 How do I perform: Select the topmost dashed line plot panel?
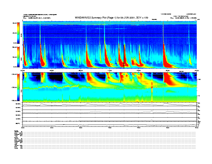[x=110, y=104]
